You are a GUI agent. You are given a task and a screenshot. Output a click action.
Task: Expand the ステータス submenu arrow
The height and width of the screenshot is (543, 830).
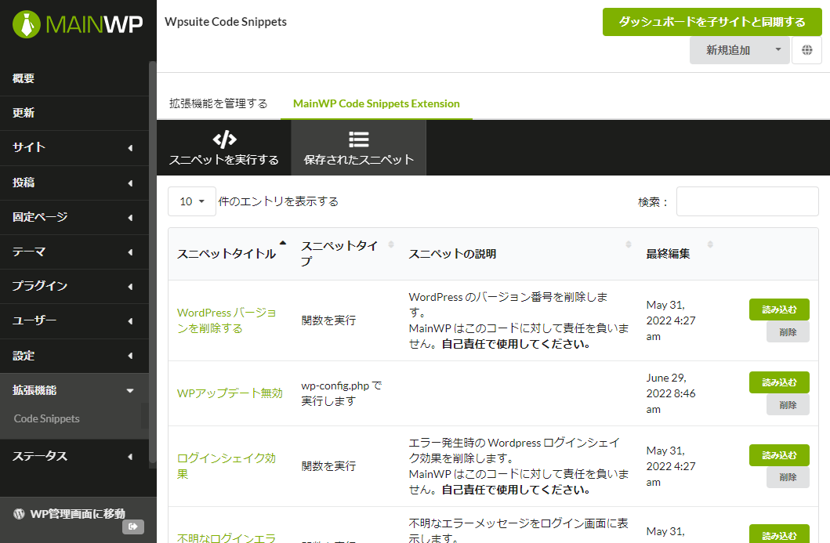130,457
